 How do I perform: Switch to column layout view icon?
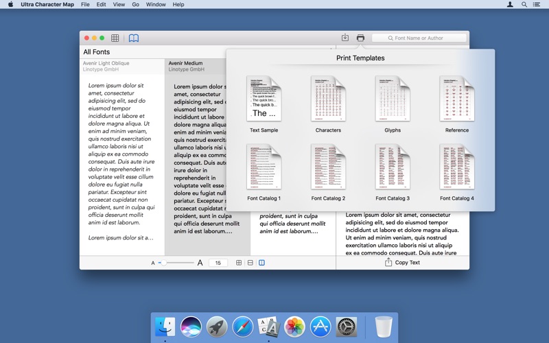coord(261,263)
